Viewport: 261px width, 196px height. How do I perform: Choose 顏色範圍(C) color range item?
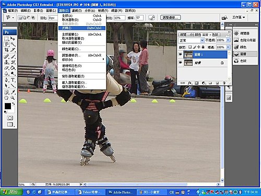[81, 49]
